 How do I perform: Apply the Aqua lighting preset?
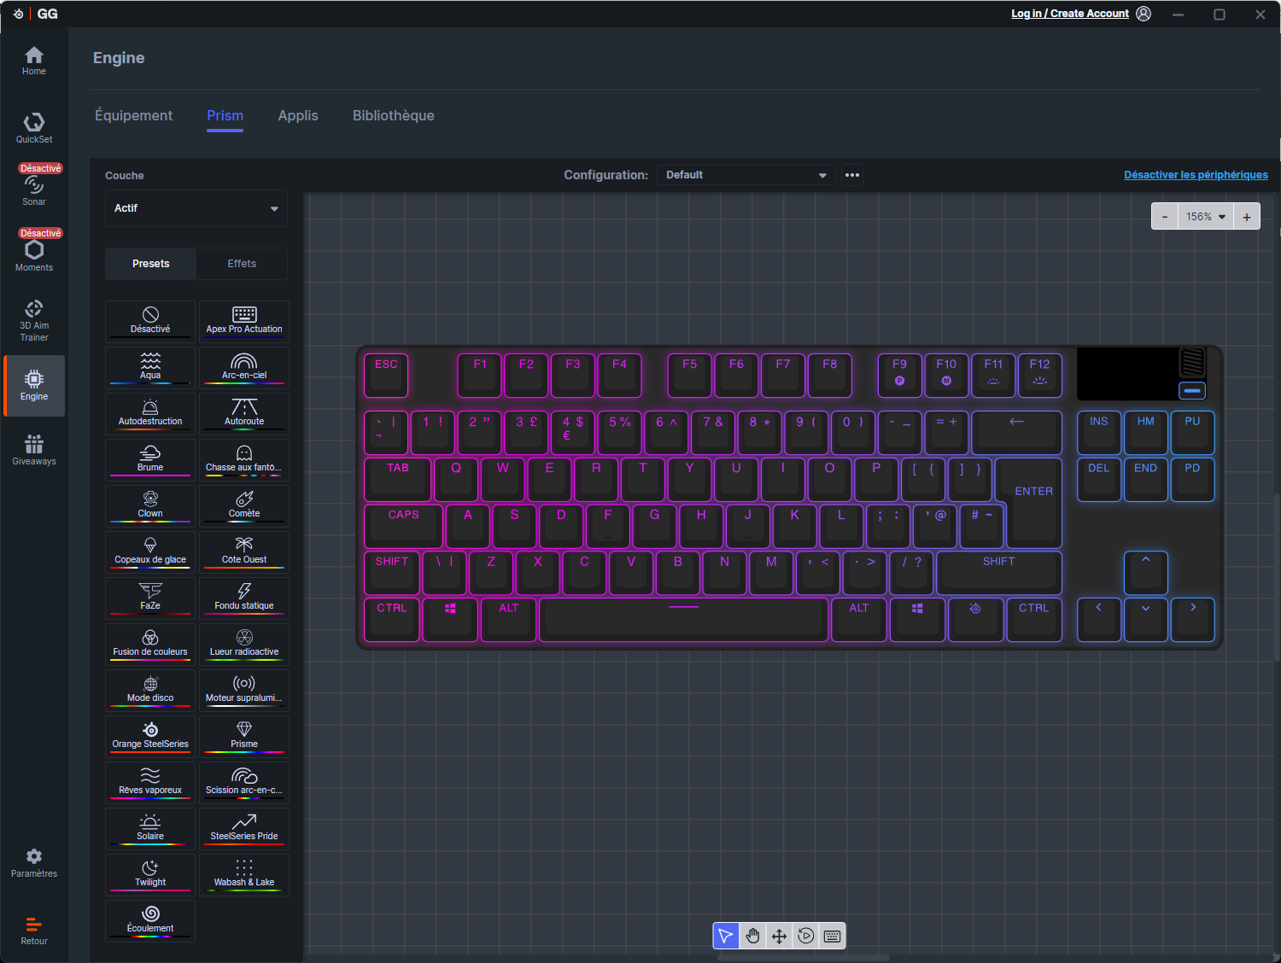[150, 367]
